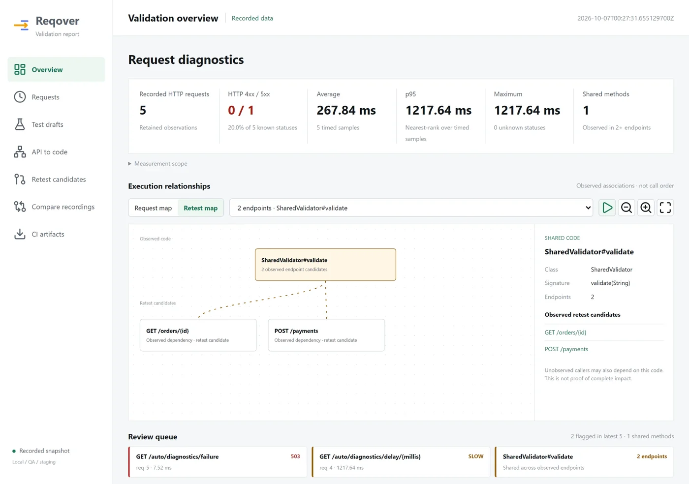Open the GET /orders/{id} candidate link
Viewport: 689px width, 484px height.
point(565,333)
